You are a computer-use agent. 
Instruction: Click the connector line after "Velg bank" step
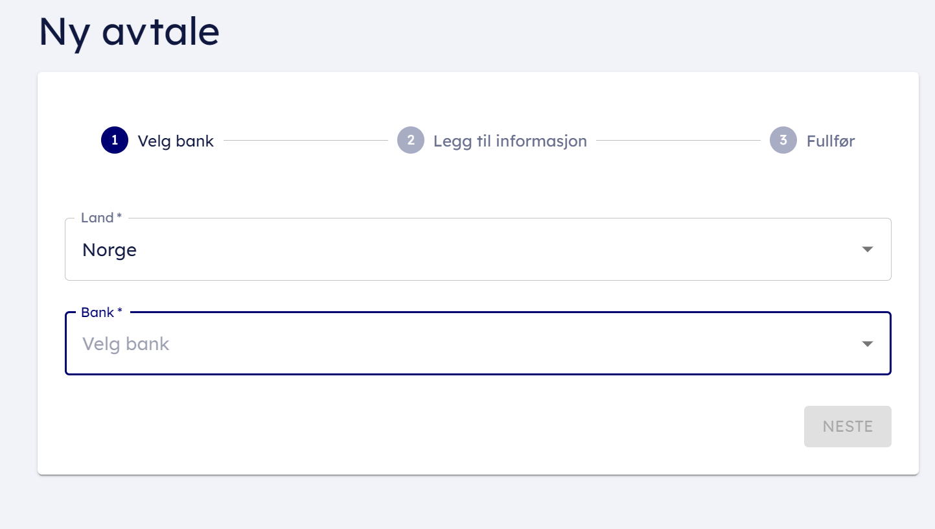coord(305,140)
